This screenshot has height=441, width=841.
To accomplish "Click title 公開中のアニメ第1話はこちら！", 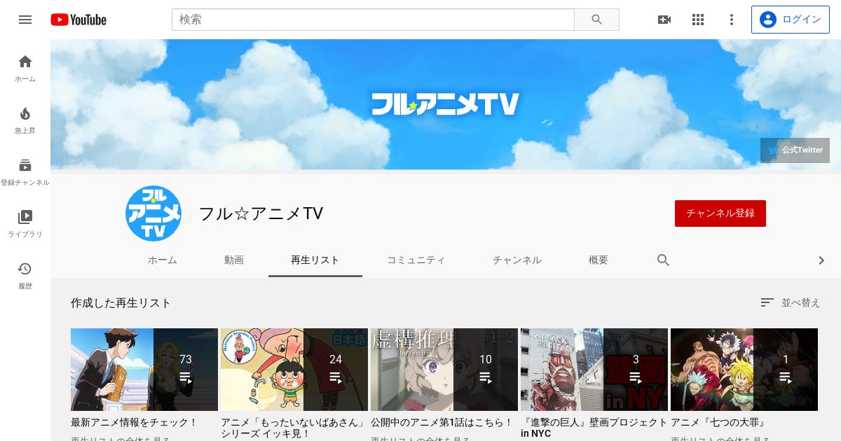I will 442,423.
